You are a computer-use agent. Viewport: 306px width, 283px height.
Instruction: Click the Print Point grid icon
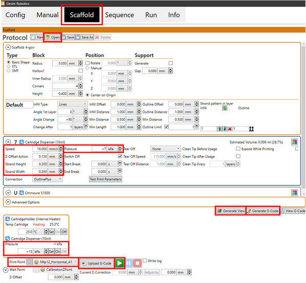pos(29,262)
